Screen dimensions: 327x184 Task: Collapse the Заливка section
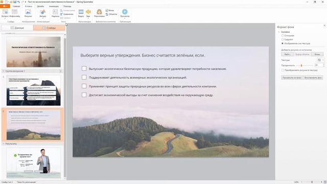(279, 32)
